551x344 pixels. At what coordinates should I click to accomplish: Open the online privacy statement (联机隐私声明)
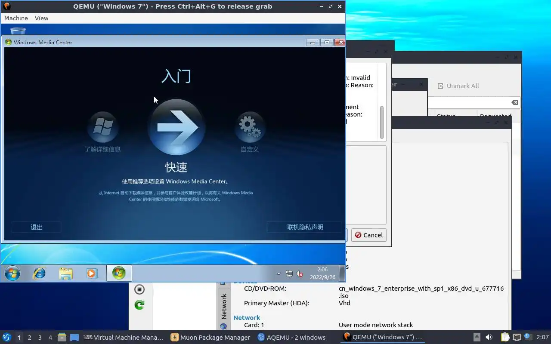(305, 227)
